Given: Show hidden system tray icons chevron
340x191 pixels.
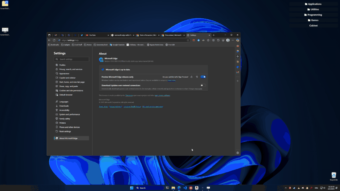Looking at the screenshot, I should click(286, 188).
